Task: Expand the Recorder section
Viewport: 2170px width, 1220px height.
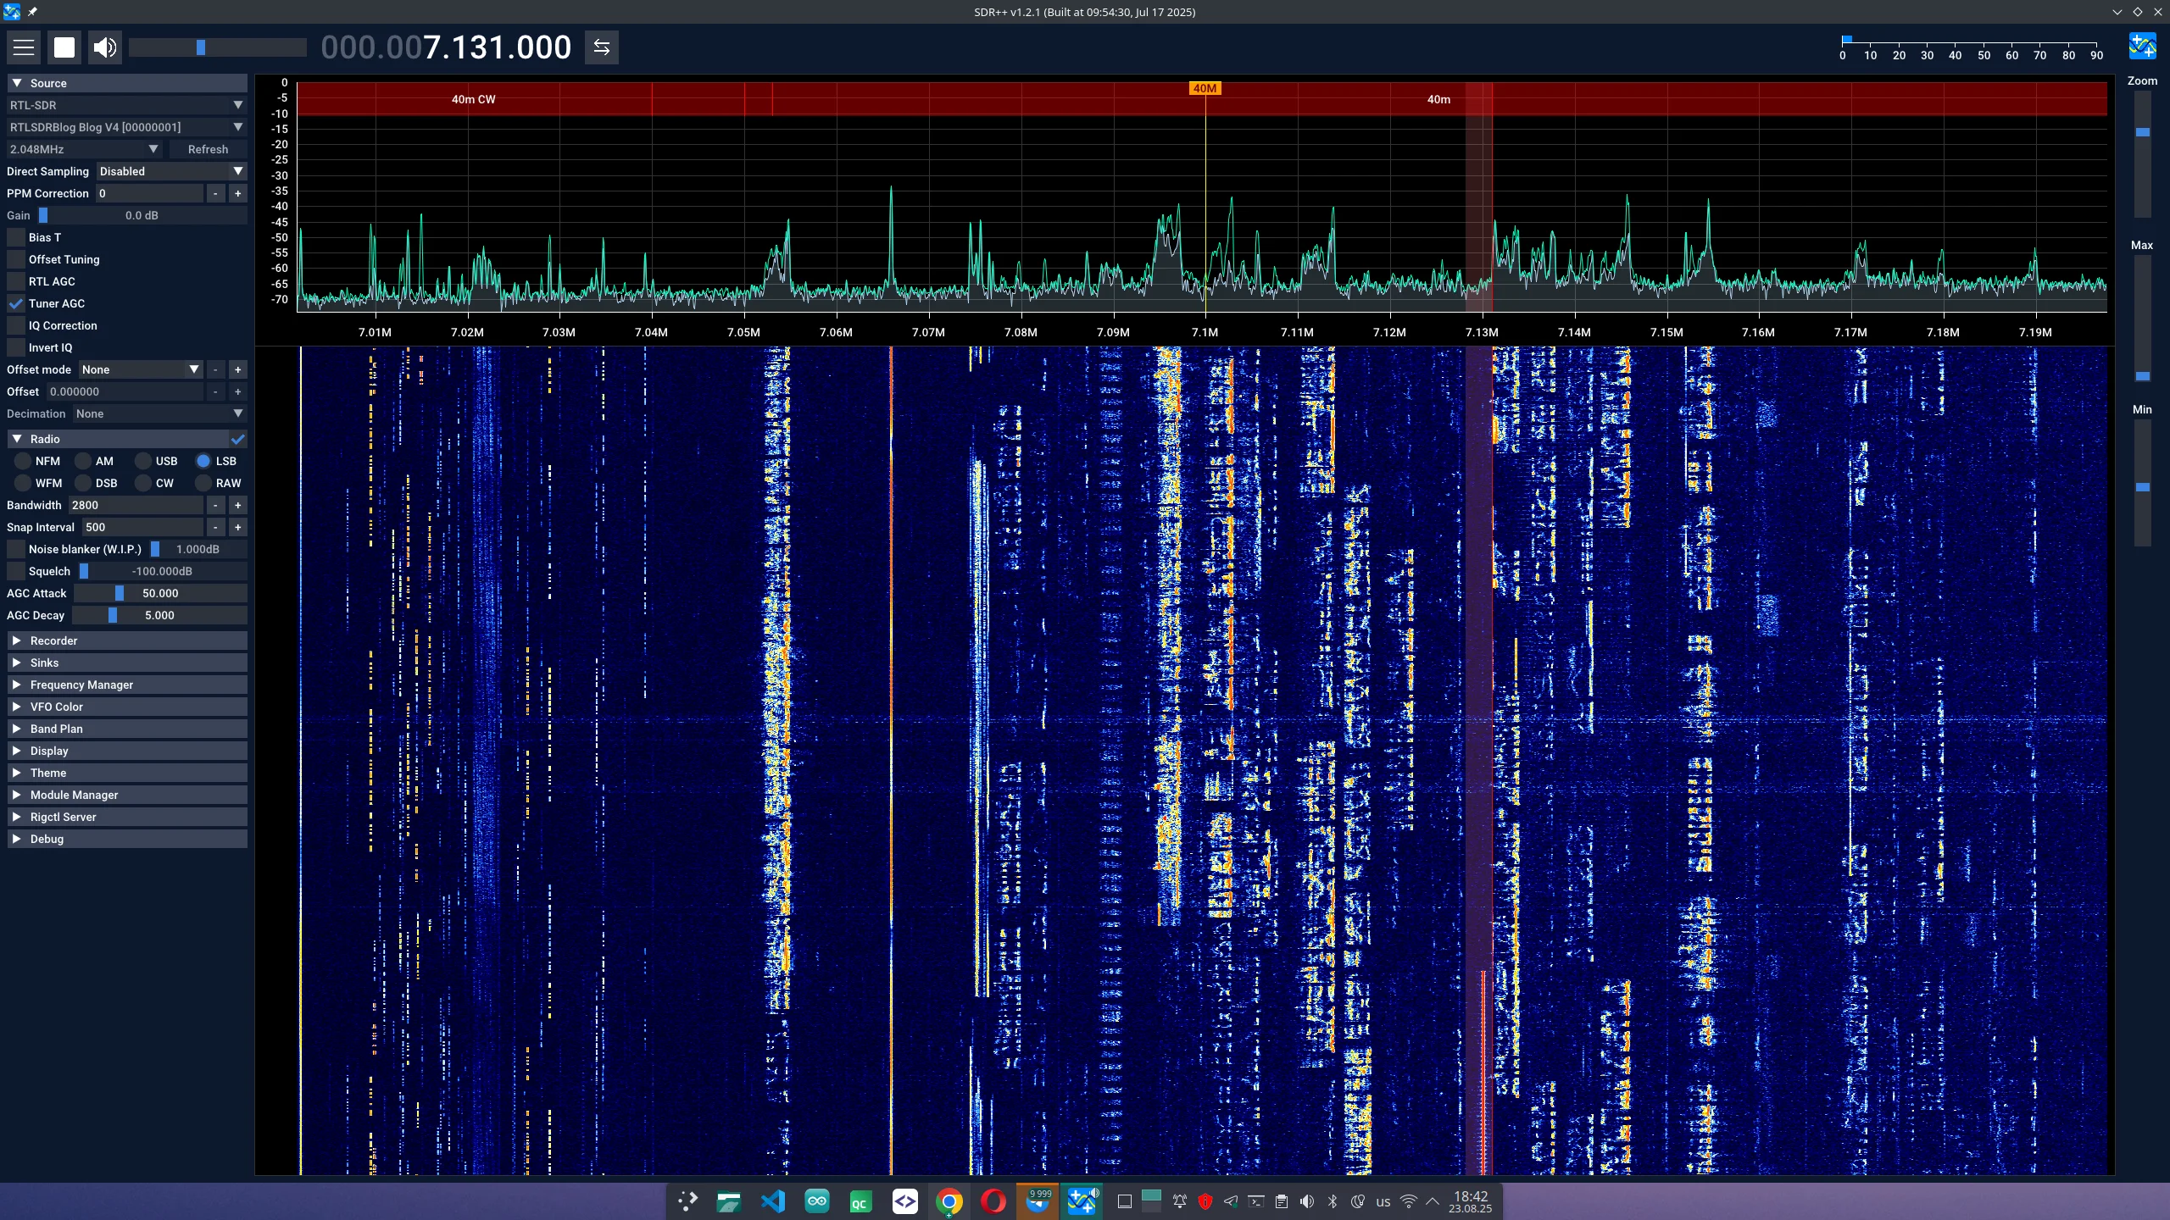Action: point(127,640)
